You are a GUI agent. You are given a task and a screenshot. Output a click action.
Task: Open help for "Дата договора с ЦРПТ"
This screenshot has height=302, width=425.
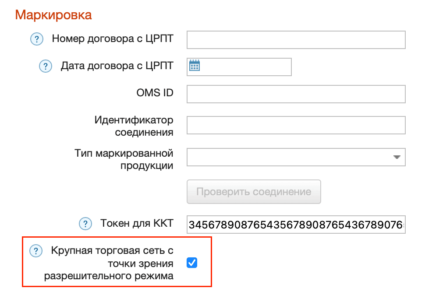[46, 66]
